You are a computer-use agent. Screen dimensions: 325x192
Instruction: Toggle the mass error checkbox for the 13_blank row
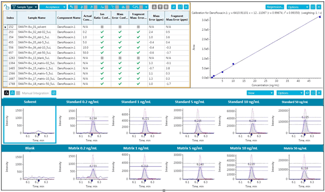click(120, 57)
